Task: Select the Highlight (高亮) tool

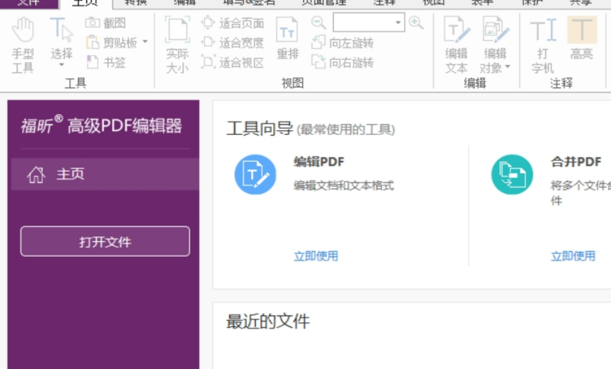Action: click(x=582, y=38)
